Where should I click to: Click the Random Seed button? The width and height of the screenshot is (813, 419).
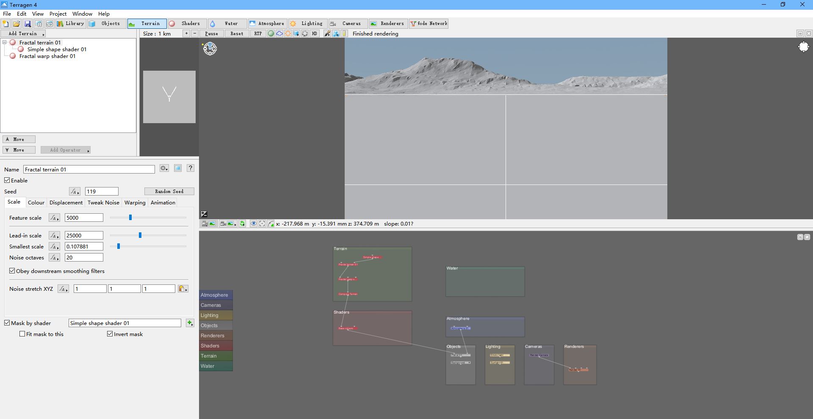169,191
